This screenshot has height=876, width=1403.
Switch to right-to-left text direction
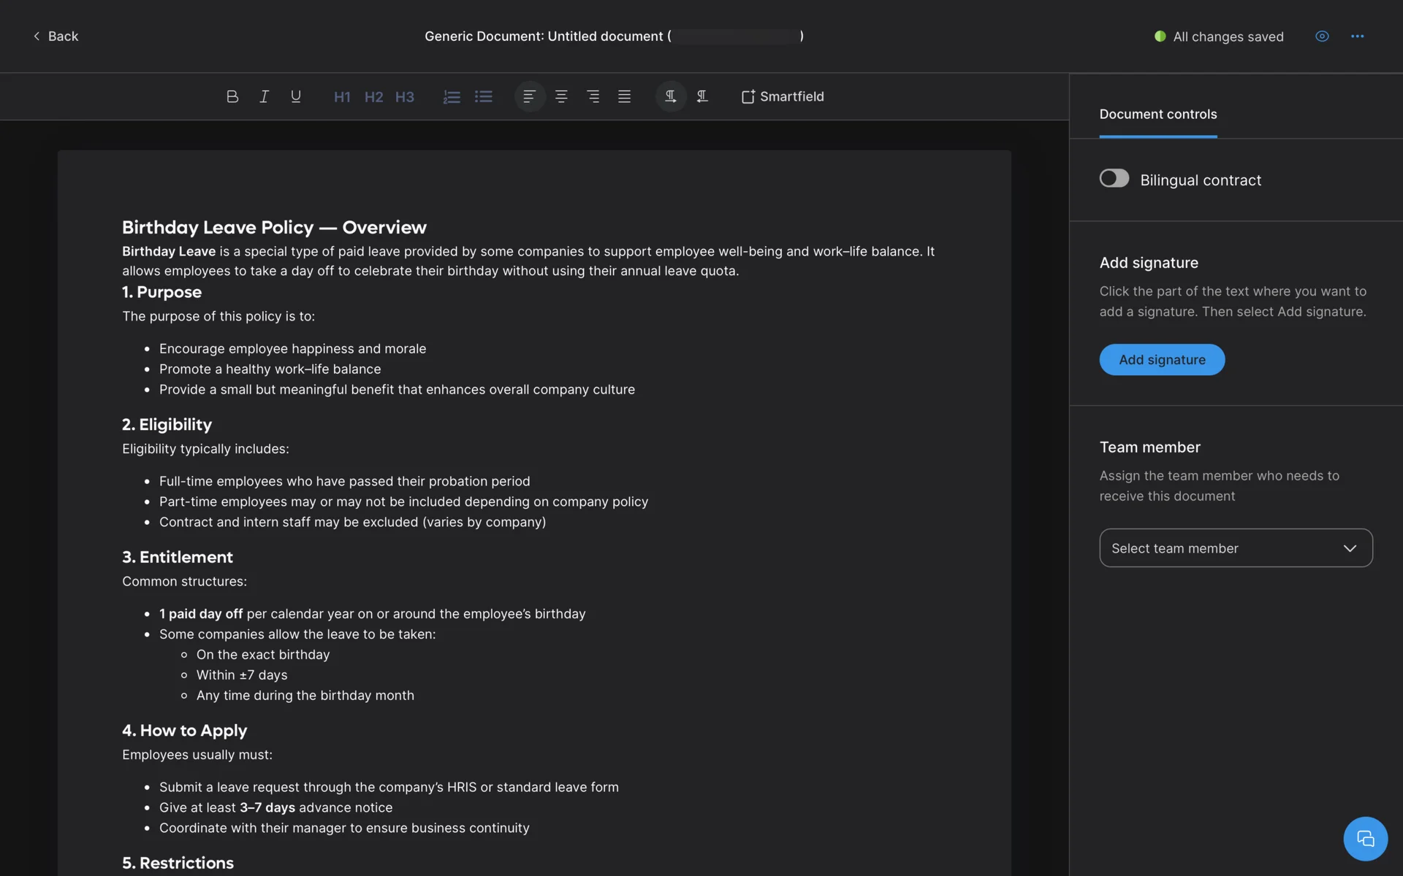pos(702,96)
